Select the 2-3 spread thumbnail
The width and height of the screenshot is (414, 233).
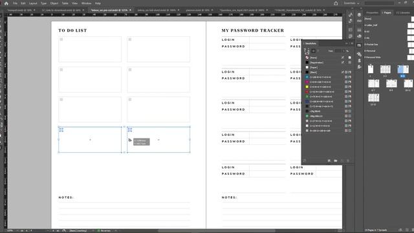tap(386, 69)
